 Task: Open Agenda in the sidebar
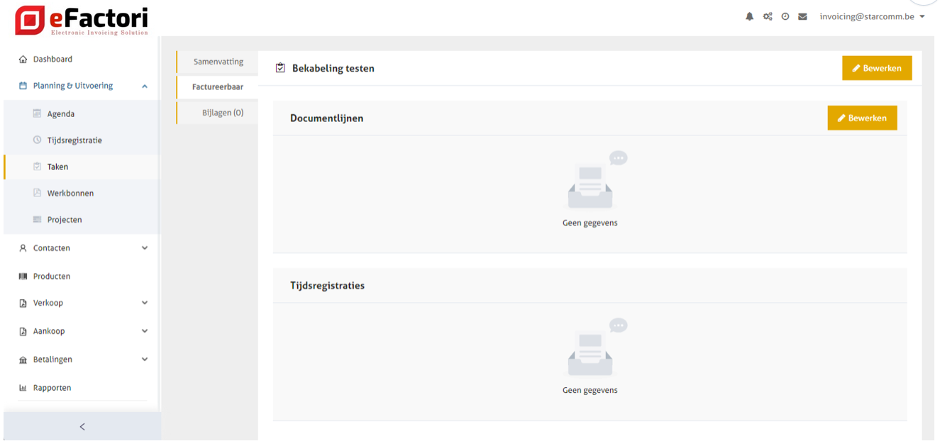[x=60, y=114]
